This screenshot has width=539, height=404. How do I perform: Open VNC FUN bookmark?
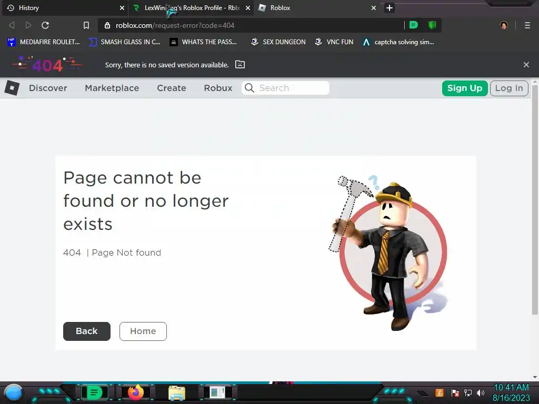pos(334,42)
